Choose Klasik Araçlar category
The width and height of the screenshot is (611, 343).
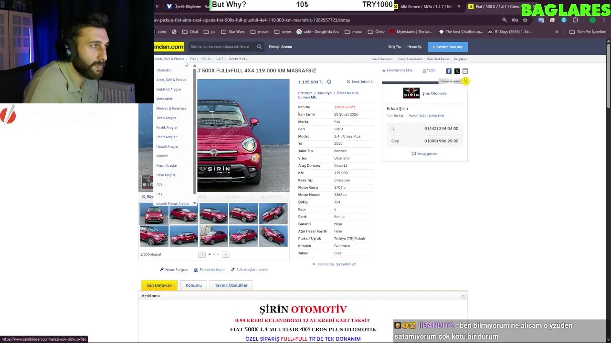[x=167, y=166]
